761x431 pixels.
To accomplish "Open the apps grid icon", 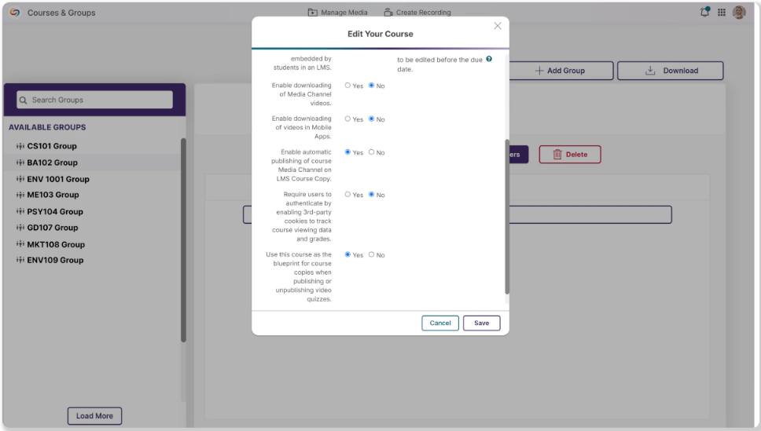I will 722,12.
